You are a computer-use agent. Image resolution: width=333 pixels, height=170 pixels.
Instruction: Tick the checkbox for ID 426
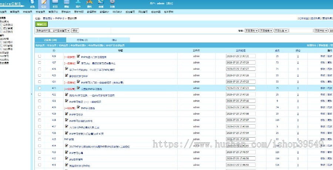click(x=40, y=69)
